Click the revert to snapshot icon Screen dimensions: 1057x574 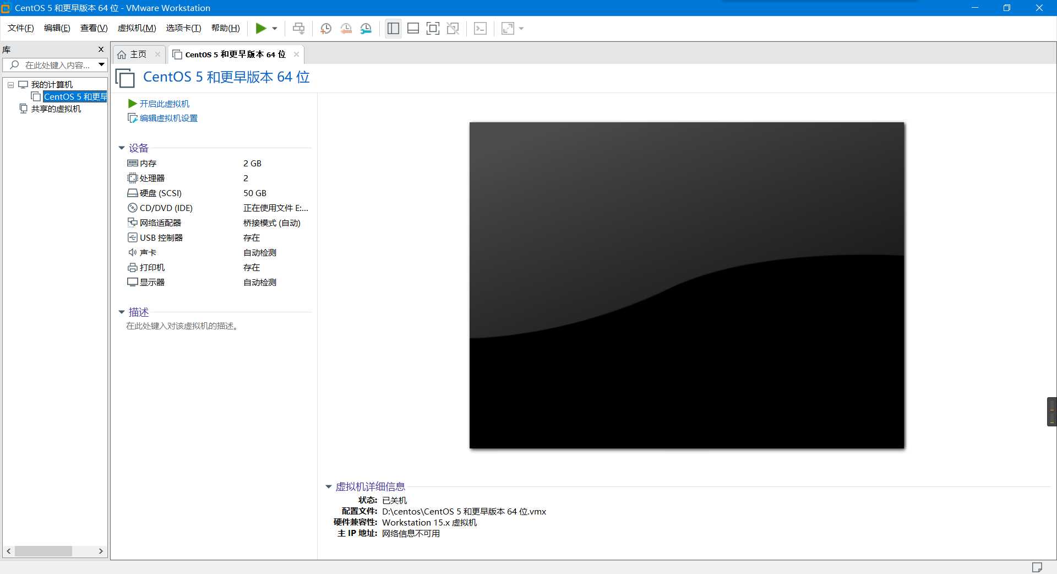tap(346, 28)
